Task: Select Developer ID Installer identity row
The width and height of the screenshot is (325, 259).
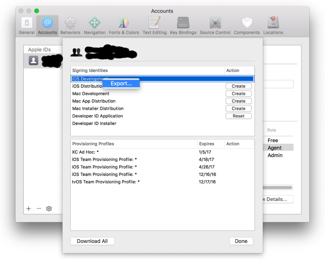Action: 162,123
